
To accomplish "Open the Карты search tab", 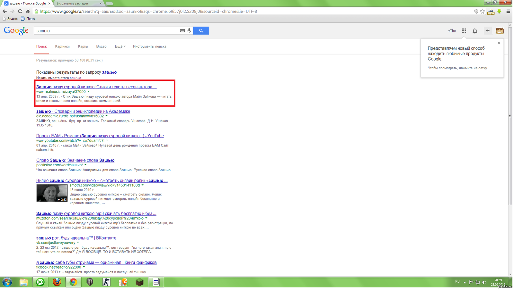I will pyautogui.click(x=83, y=46).
